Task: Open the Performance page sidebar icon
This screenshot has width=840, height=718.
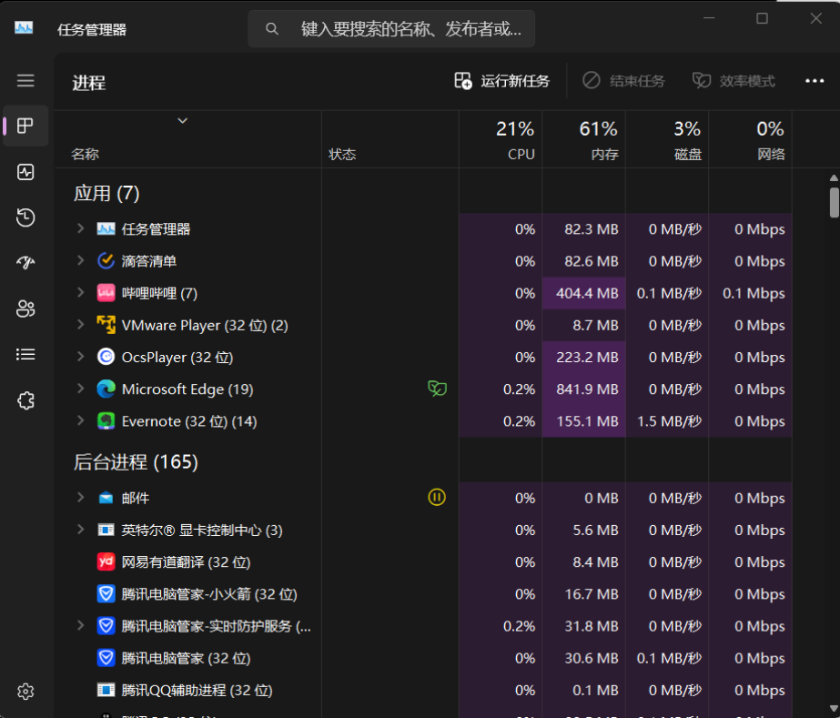Action: [25, 172]
